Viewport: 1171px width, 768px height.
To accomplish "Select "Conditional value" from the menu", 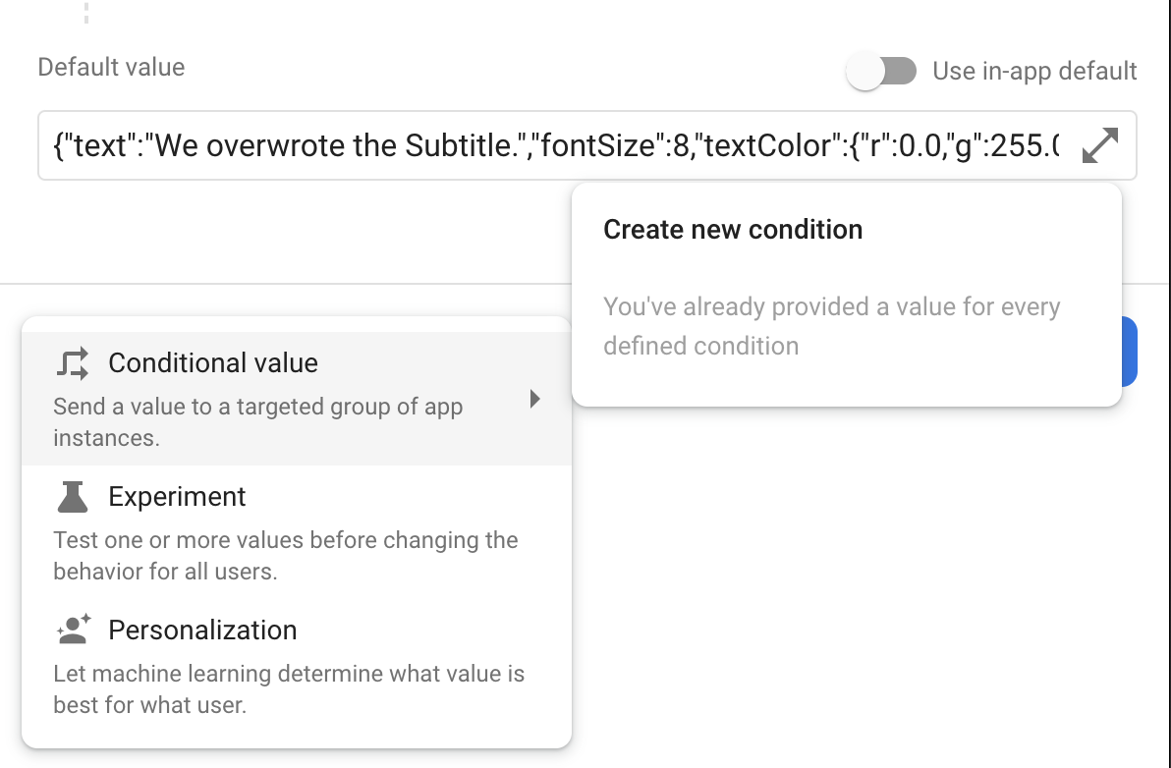I will pos(214,362).
